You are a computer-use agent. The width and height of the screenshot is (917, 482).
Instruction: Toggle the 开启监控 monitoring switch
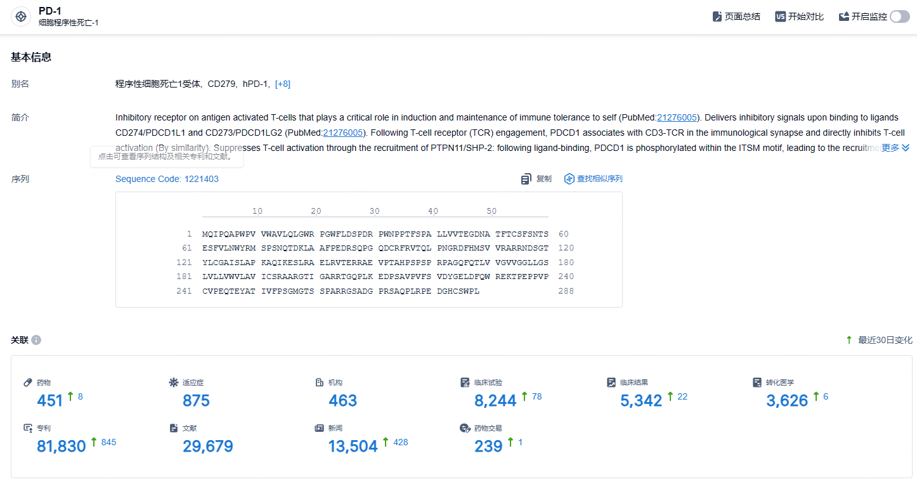[x=899, y=16]
